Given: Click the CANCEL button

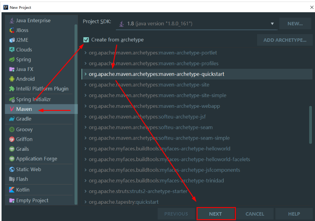Looking at the screenshot, I should [x=255, y=214].
